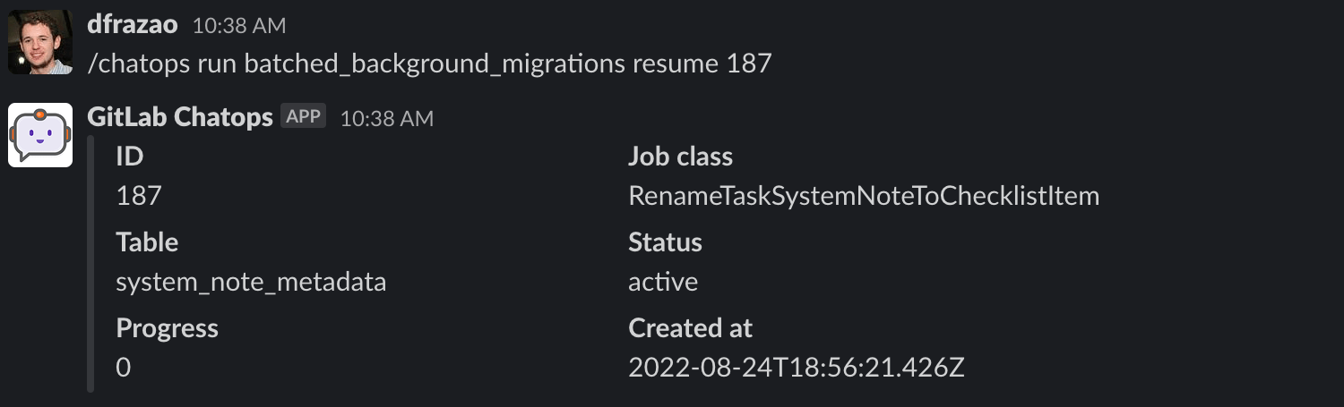Click the Job class field label
Screen dimensions: 1344x407
click(680, 157)
